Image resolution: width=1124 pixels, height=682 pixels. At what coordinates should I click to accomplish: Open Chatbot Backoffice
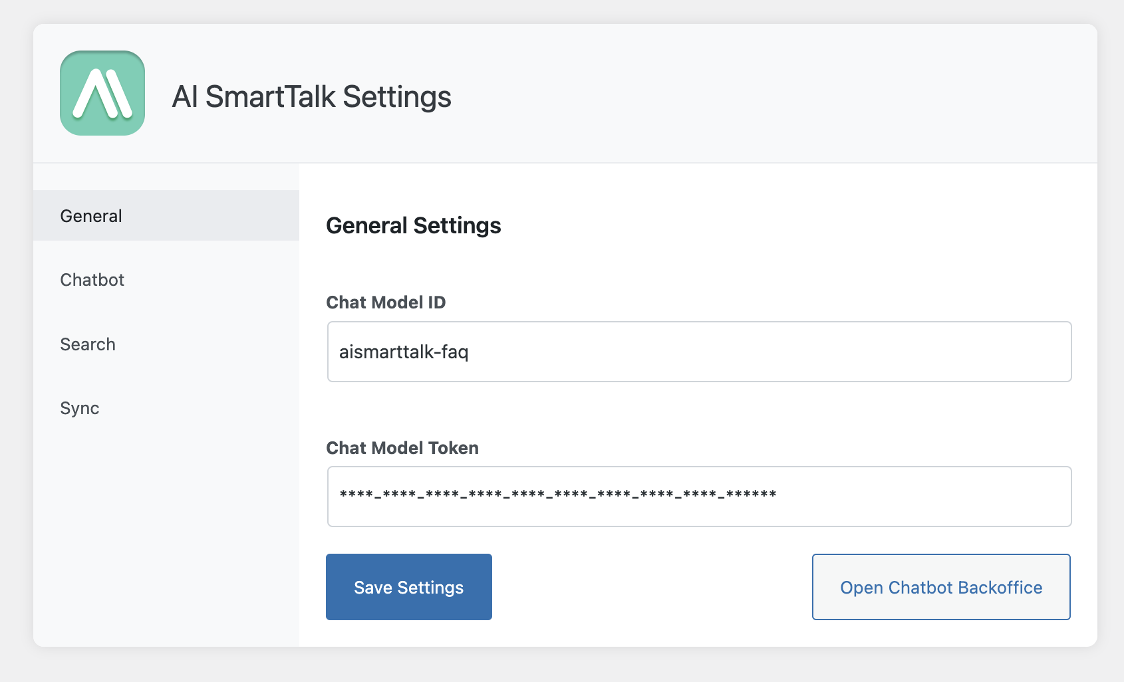[x=941, y=587]
